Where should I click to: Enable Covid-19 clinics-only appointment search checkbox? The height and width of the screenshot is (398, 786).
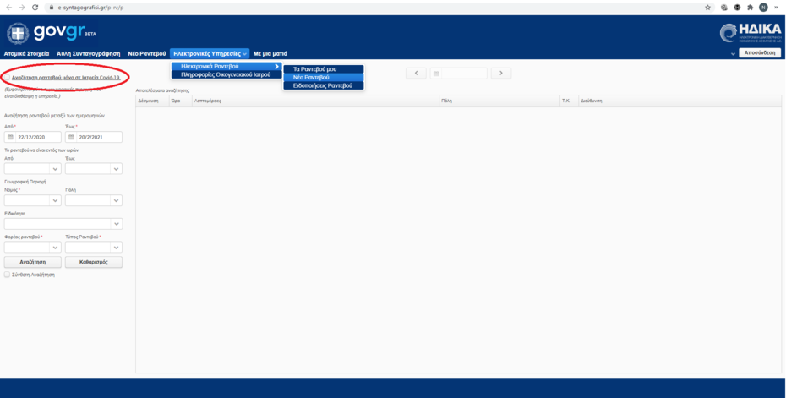coord(7,78)
